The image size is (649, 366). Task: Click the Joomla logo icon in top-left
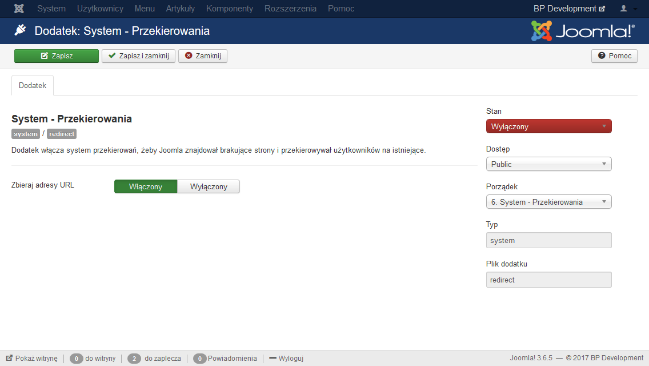click(19, 9)
